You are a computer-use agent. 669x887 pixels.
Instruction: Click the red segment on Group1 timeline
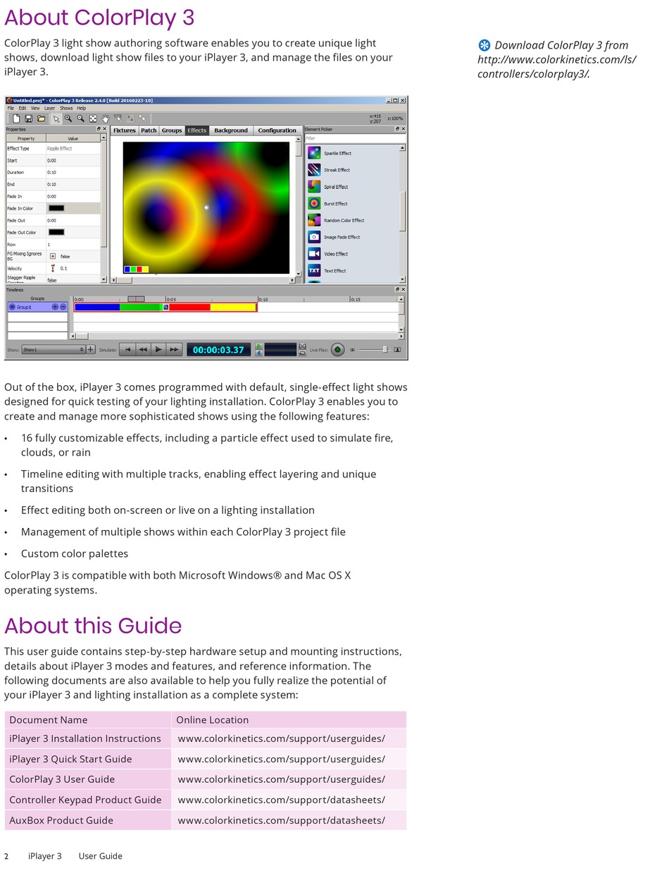(189, 307)
